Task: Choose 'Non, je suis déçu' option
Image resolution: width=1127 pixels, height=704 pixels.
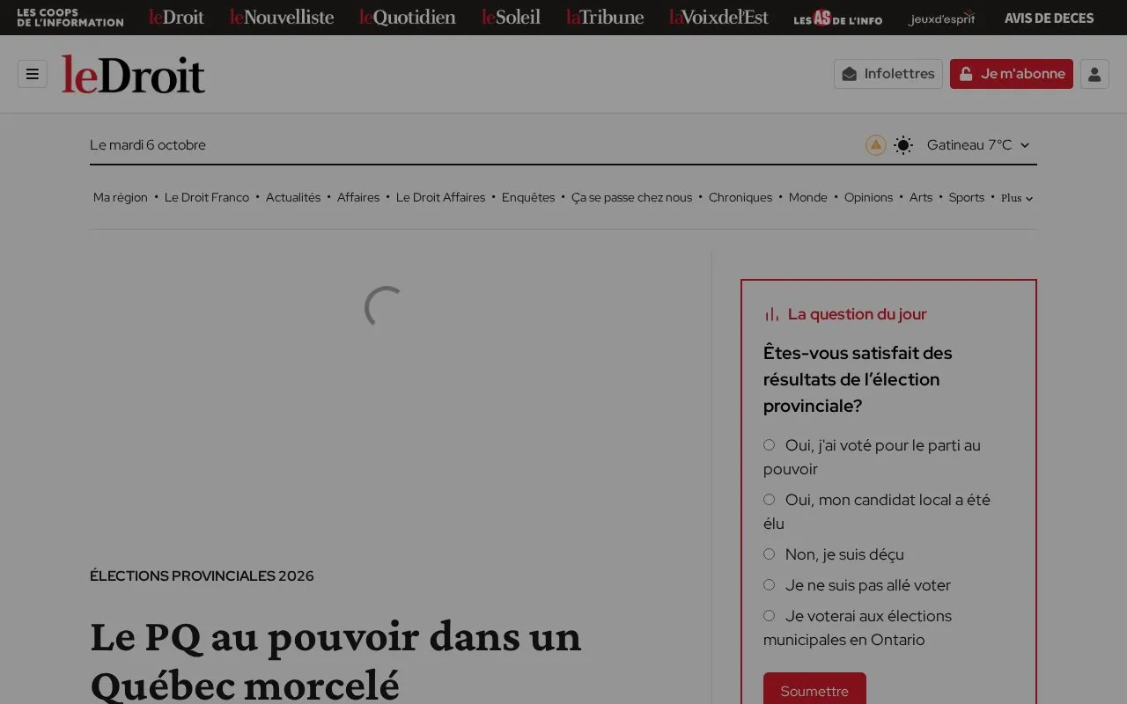Action: (769, 554)
